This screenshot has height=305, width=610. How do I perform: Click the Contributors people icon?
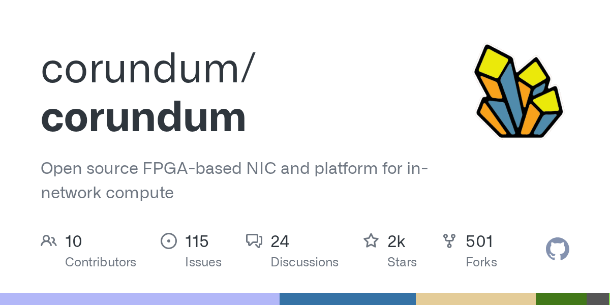point(49,241)
